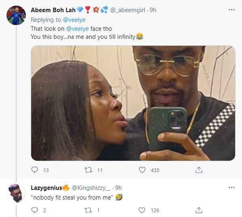Viewport: 242px width, 217px height.
Task: Open the @_abeemgirl handle
Action: 127,10
